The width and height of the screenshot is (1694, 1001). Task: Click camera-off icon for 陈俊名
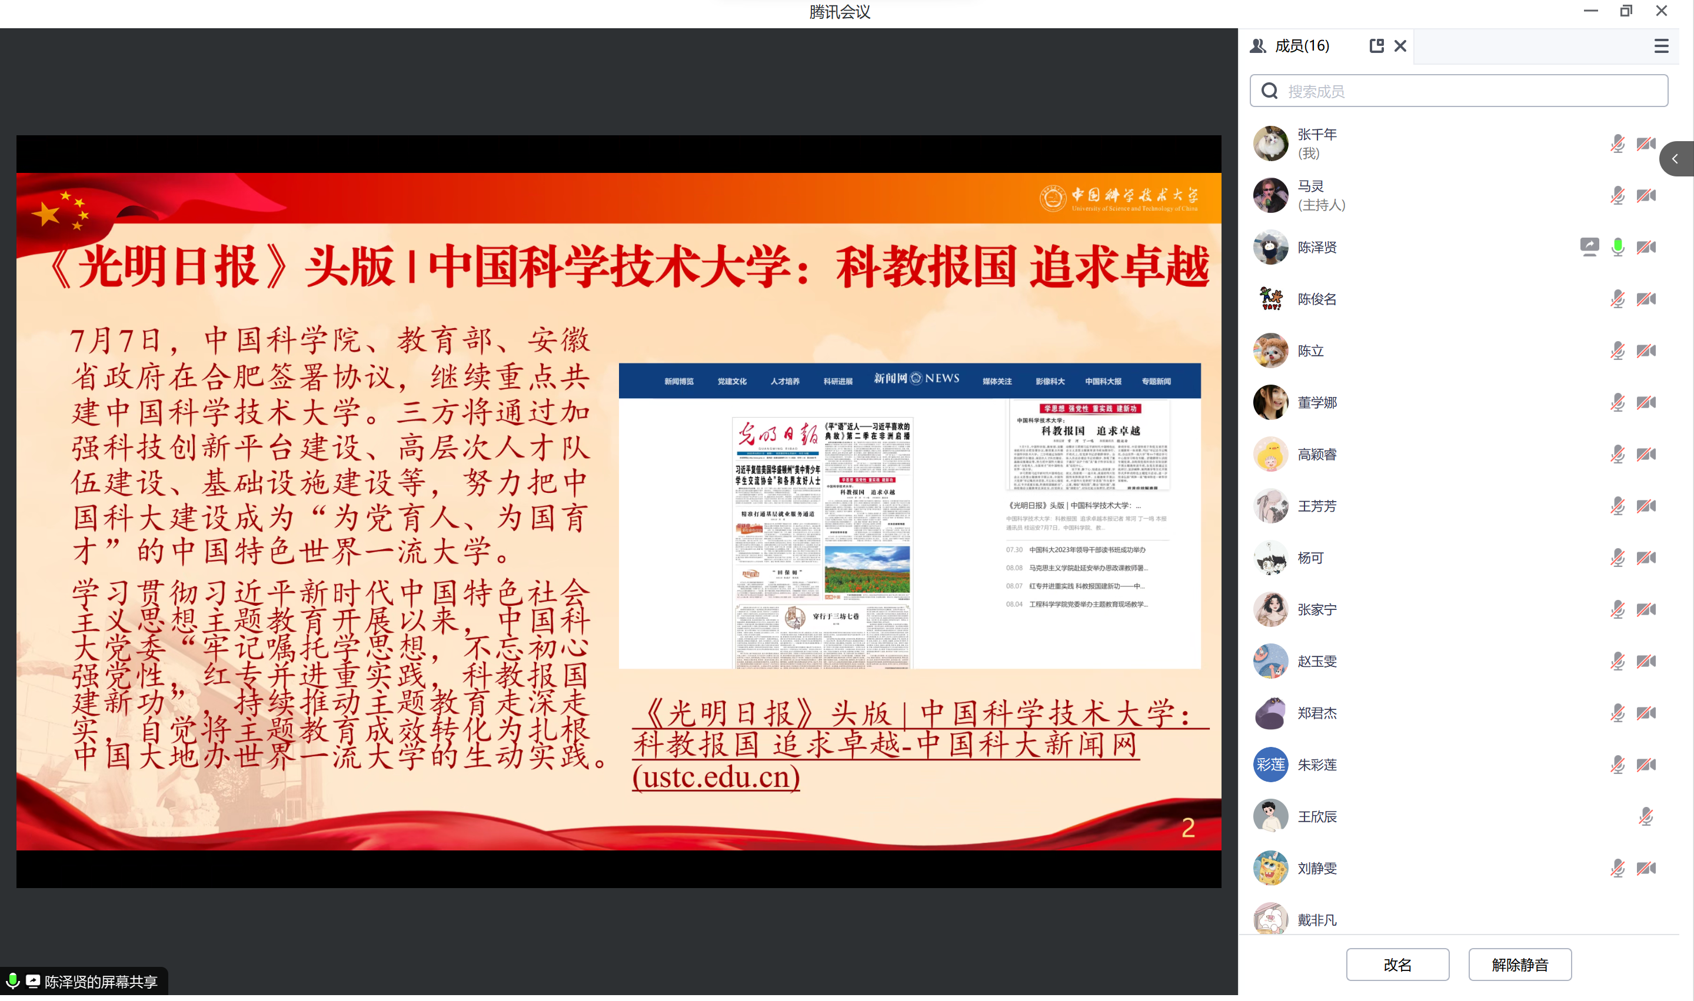pyautogui.click(x=1645, y=299)
